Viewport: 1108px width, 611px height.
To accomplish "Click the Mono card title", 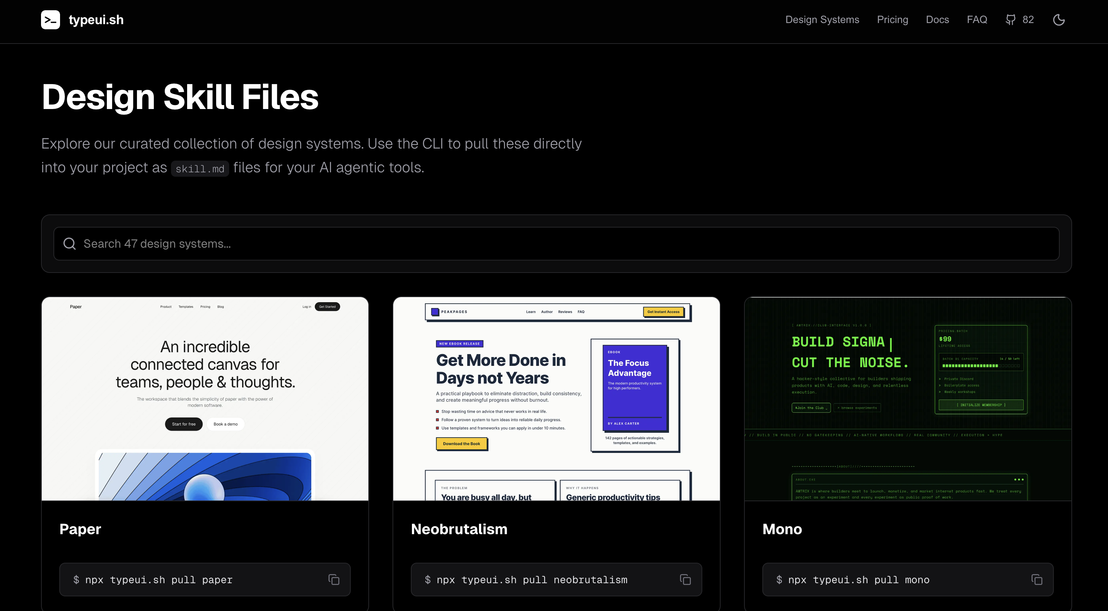I will tap(782, 529).
